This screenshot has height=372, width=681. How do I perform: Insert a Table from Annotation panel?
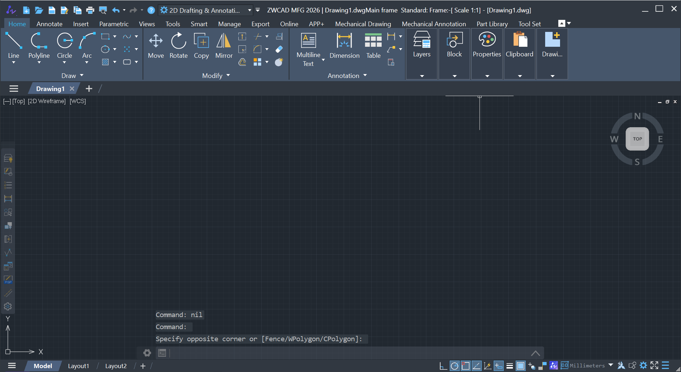pyautogui.click(x=373, y=45)
